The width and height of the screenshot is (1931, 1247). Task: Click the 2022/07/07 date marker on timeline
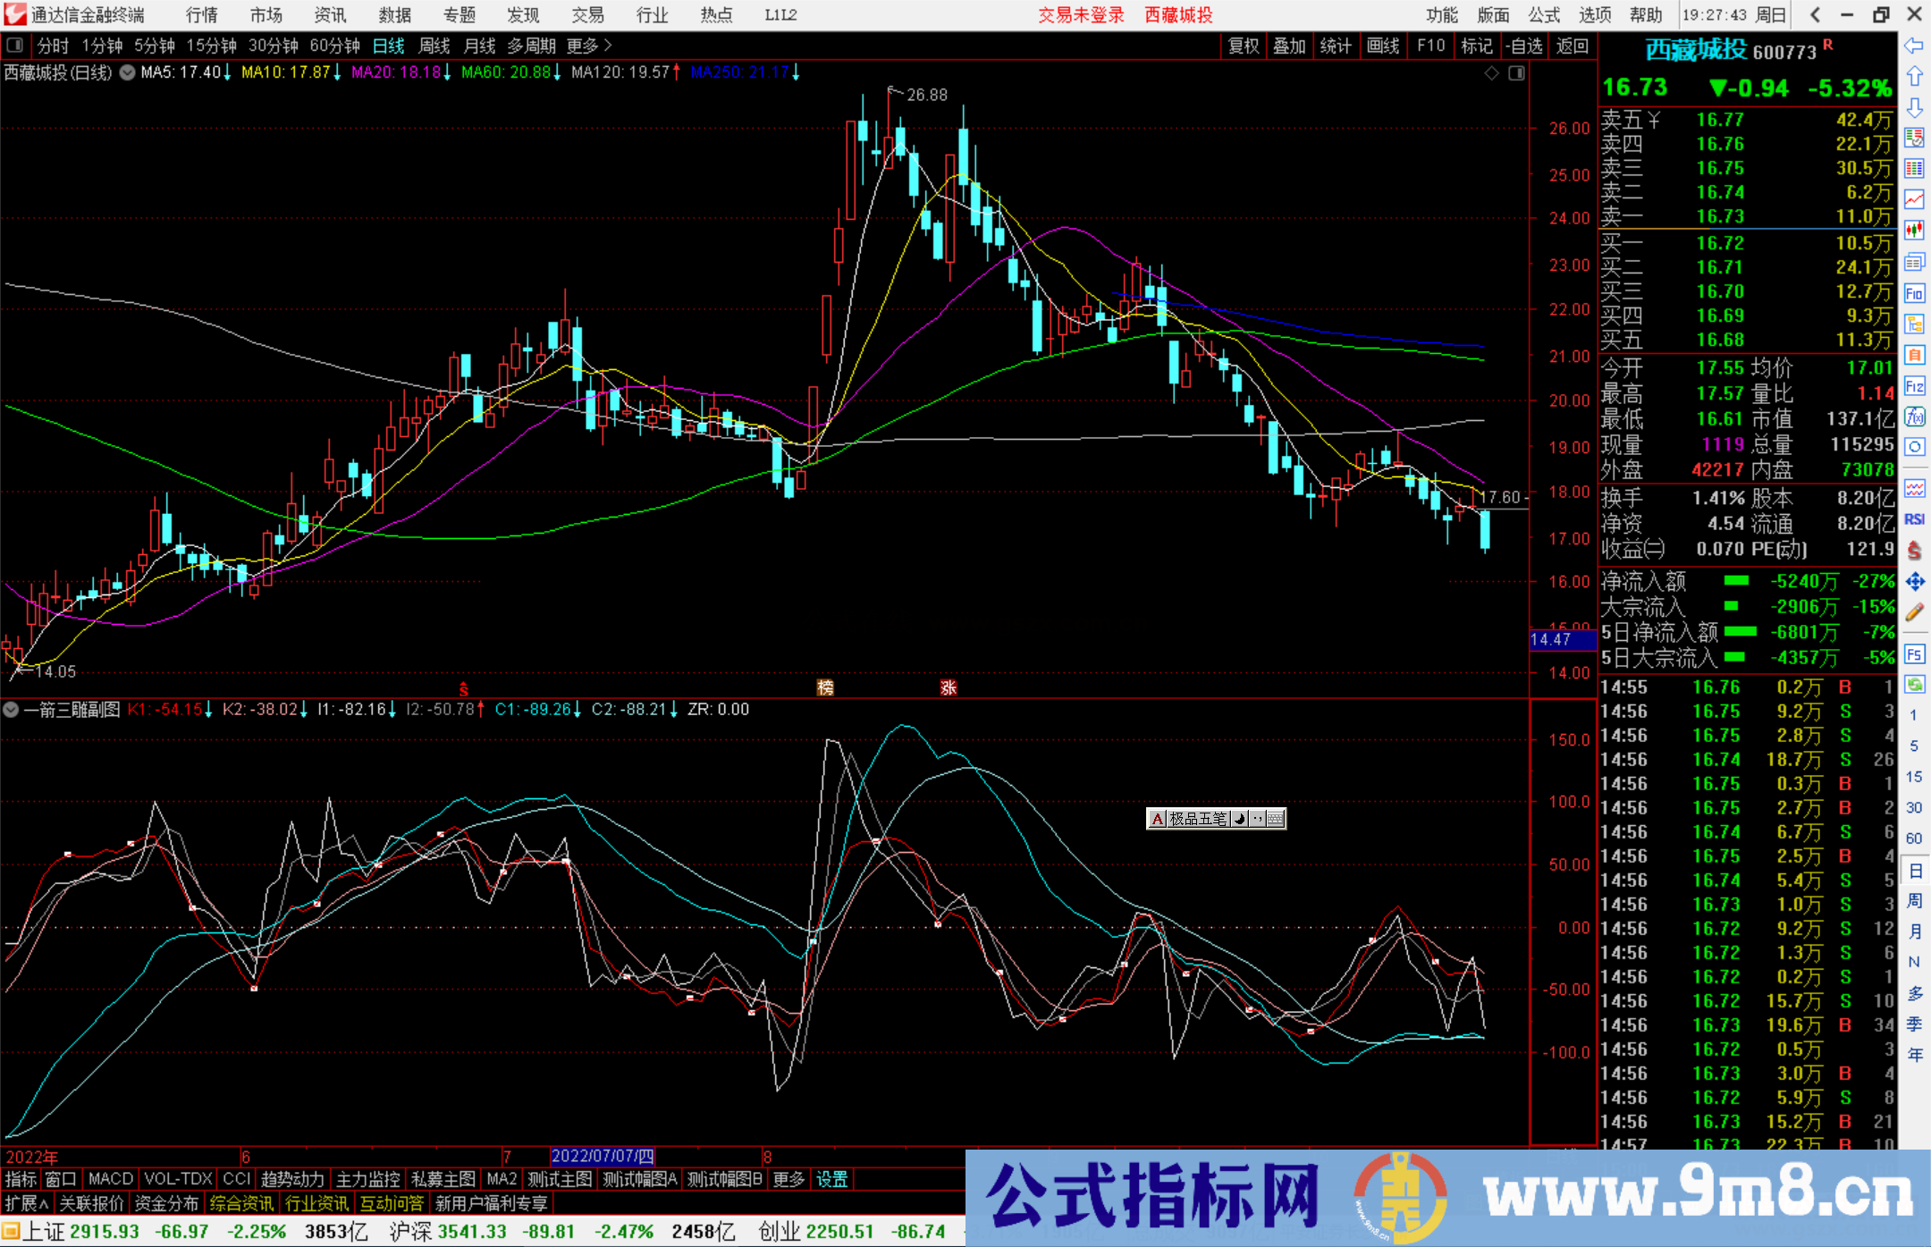603,1156
